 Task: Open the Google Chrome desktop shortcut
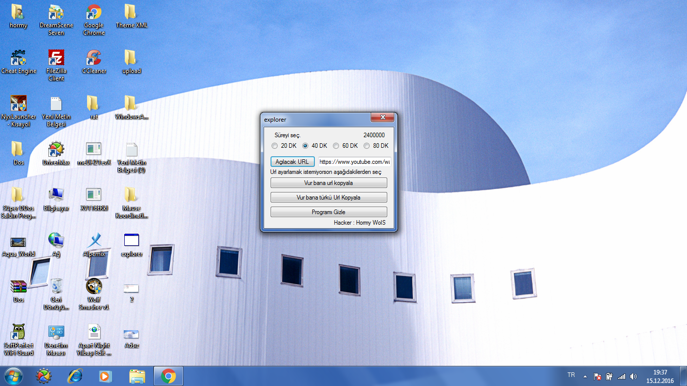point(94,20)
